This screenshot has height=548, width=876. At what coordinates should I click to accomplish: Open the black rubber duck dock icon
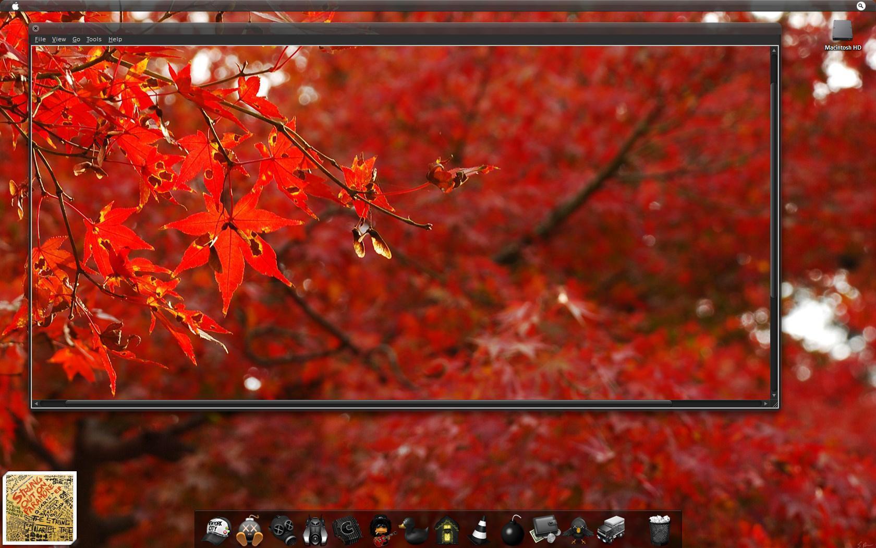pyautogui.click(x=414, y=531)
